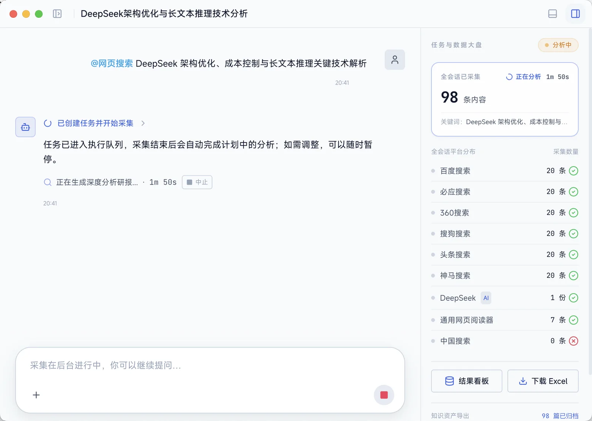Click the checkmark icon for 搜狗搜索
The image size is (592, 421).
(x=573, y=233)
